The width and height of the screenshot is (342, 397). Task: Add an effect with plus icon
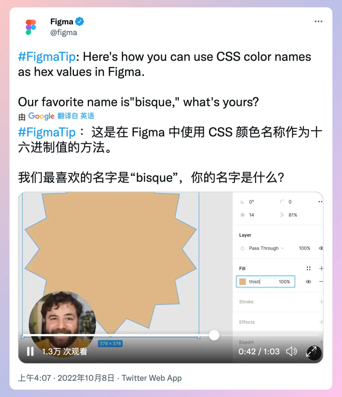(321, 322)
